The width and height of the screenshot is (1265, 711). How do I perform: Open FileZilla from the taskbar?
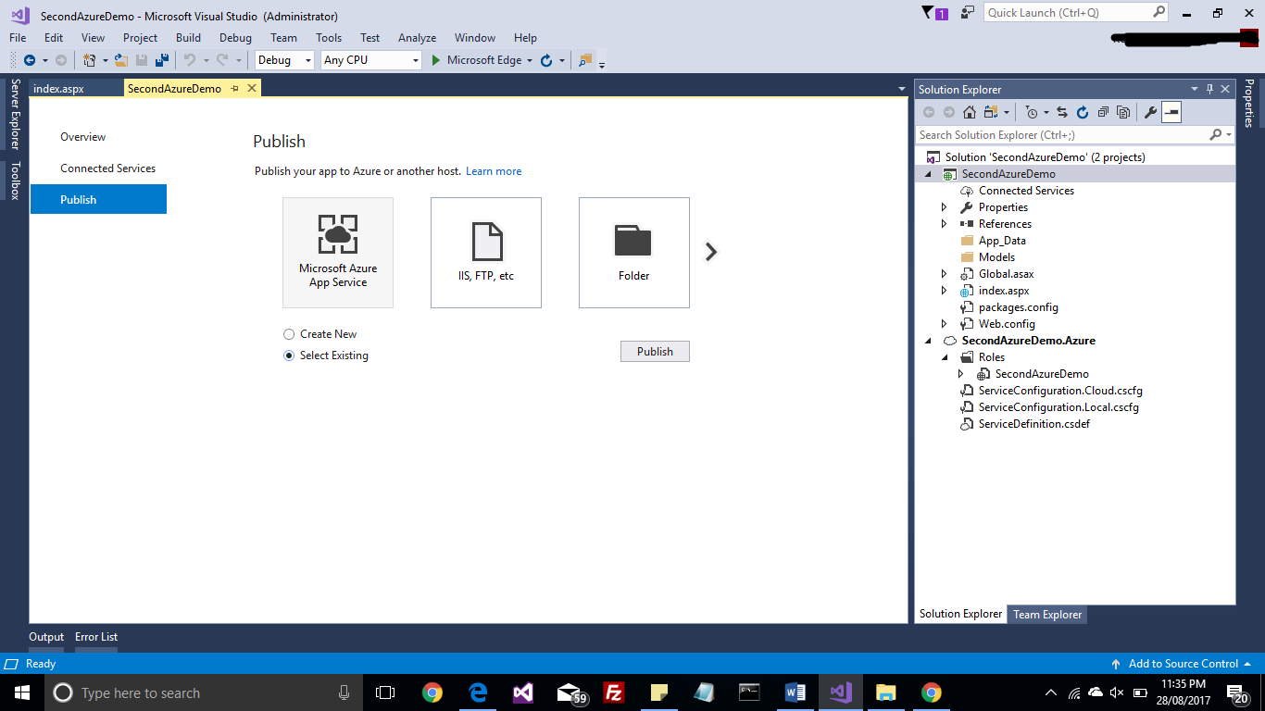[x=613, y=692]
